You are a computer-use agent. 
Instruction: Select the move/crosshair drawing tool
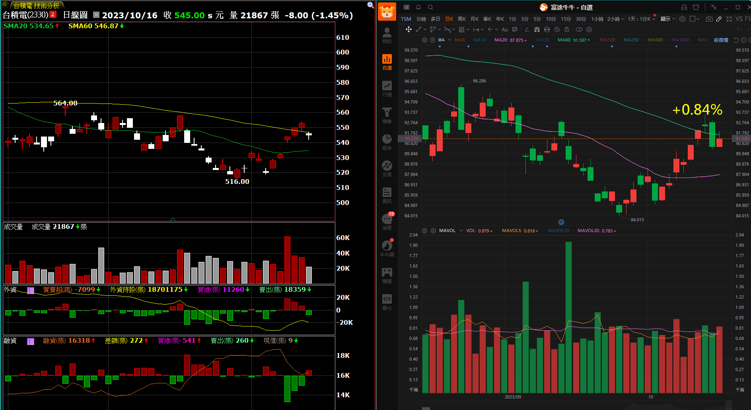[x=409, y=29]
